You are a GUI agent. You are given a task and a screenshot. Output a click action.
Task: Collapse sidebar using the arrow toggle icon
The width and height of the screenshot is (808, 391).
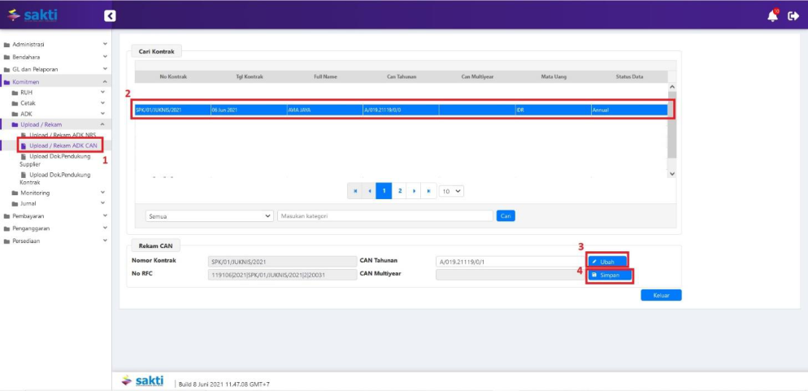click(x=111, y=15)
